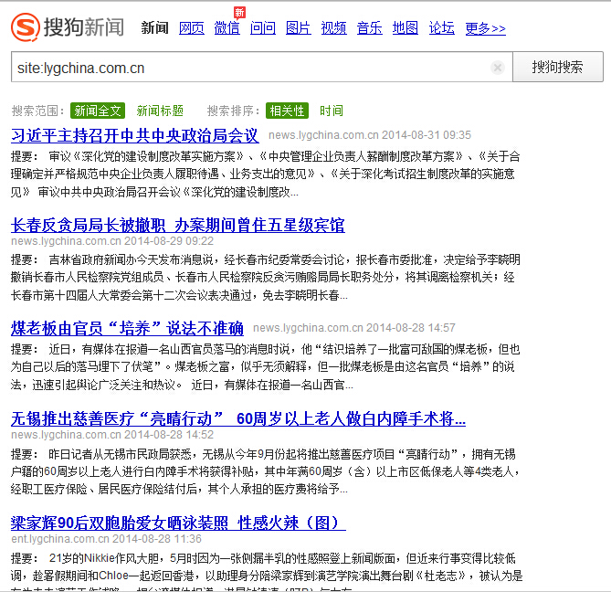The width and height of the screenshot is (611, 592).
Task: Click the source line dated 2014-08-28 14:57
Action: (354, 328)
